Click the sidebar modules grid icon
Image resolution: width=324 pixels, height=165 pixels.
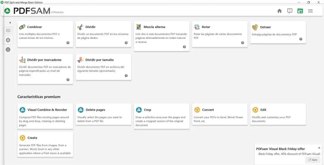click(8, 31)
